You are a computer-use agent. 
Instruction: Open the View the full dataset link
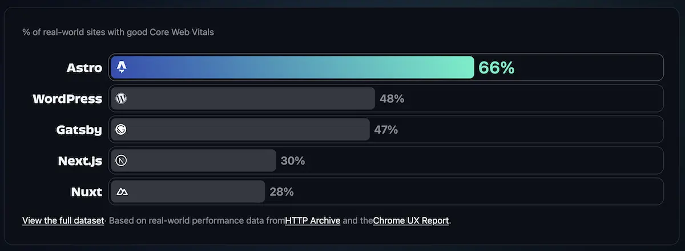pos(63,220)
